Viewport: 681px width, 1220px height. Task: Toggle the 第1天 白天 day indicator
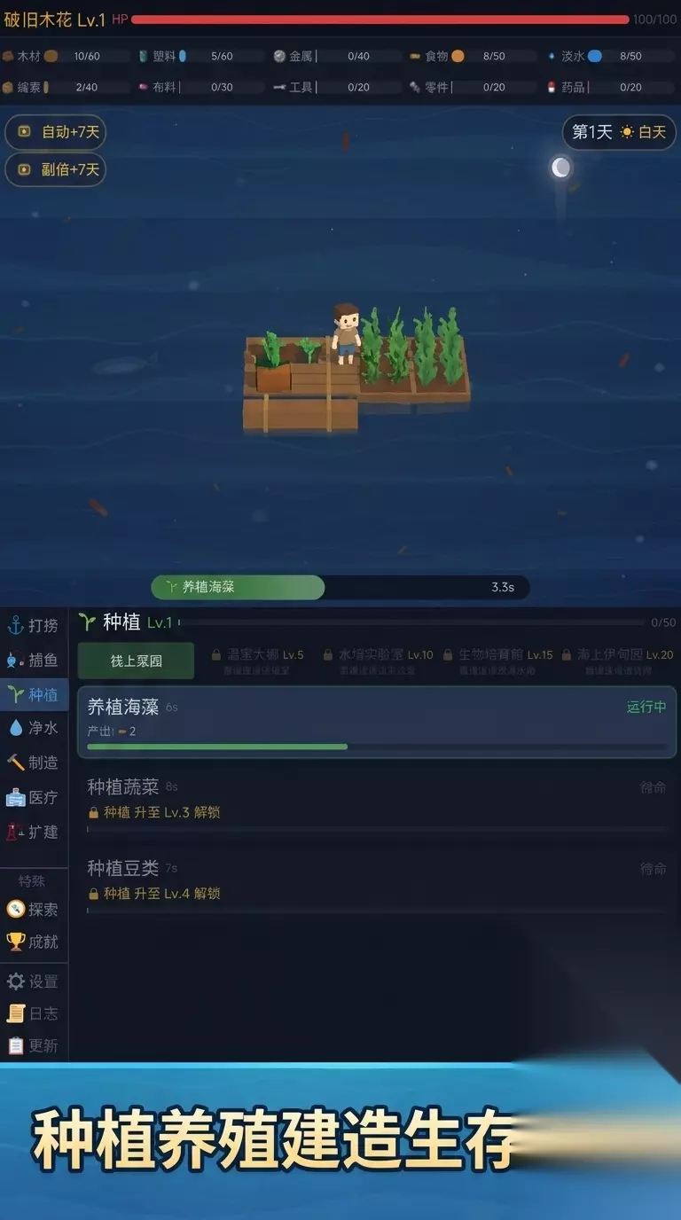(x=619, y=132)
